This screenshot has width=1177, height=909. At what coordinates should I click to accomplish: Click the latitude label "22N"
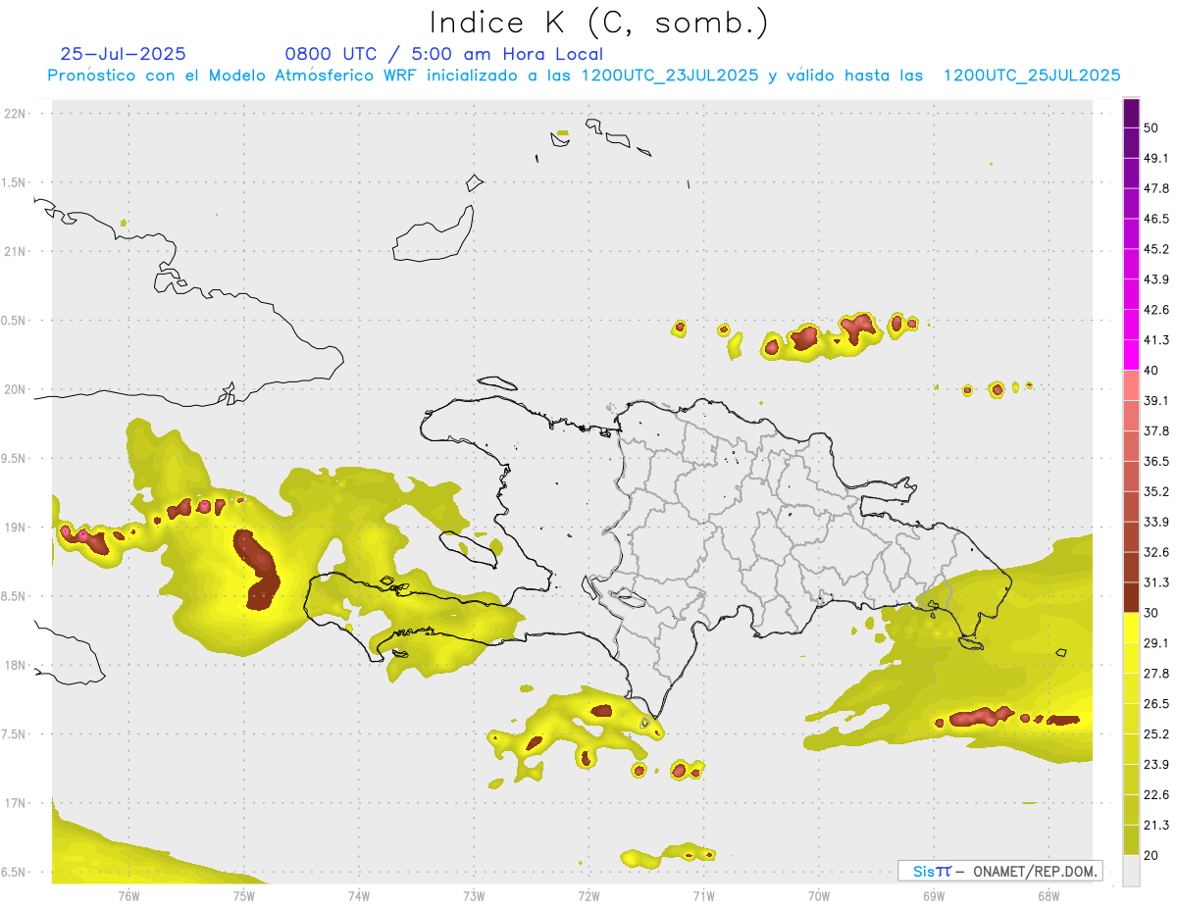click(16, 114)
